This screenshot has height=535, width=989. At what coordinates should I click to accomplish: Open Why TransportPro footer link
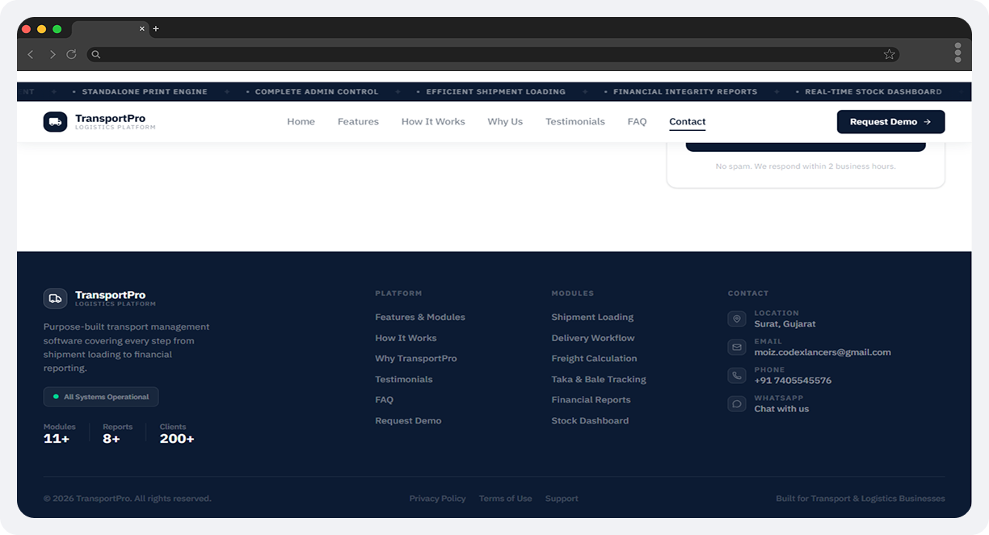416,358
